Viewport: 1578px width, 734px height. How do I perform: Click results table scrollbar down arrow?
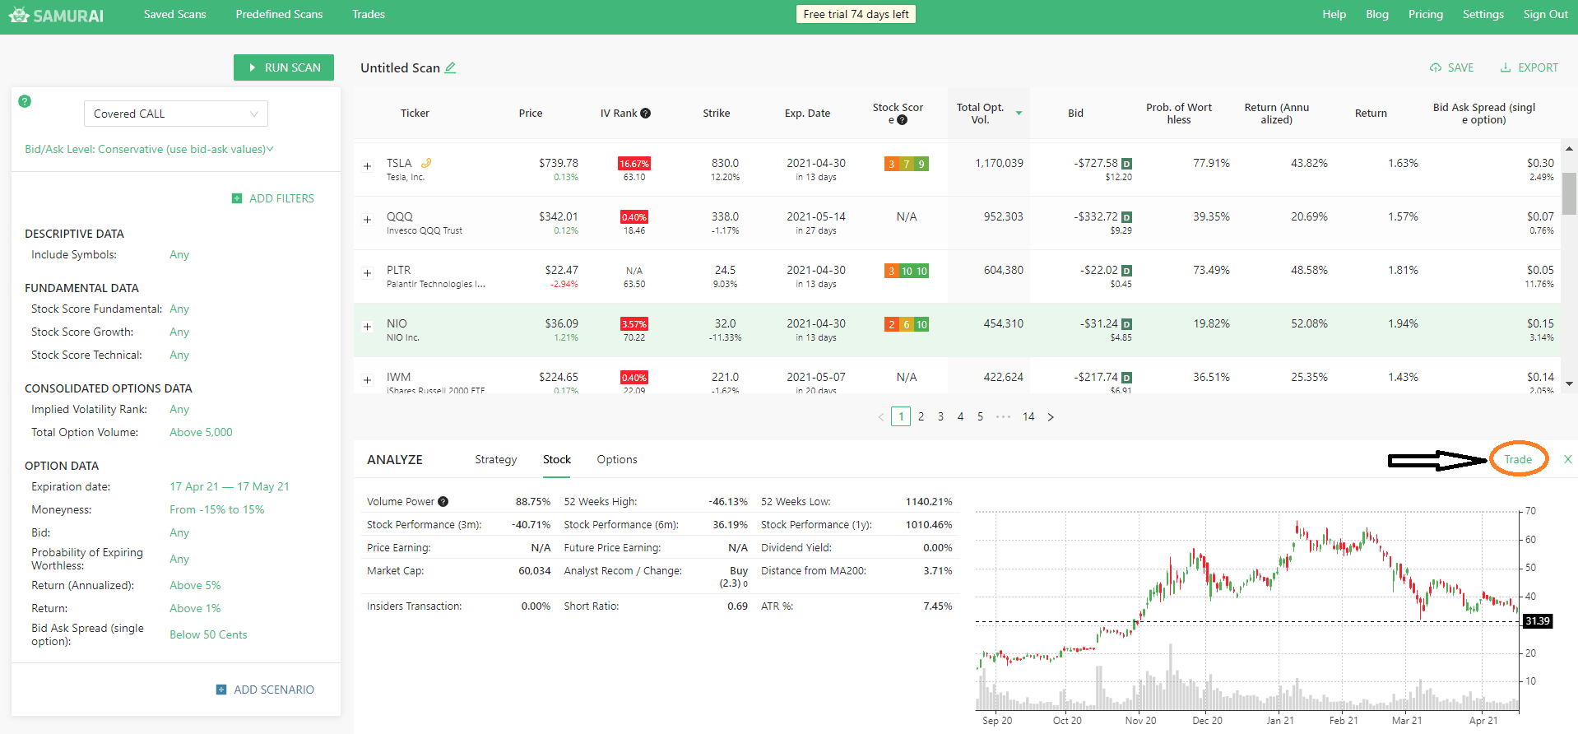(x=1569, y=383)
